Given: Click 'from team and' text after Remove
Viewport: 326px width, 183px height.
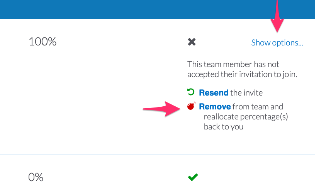Looking at the screenshot, I should click(x=258, y=107).
